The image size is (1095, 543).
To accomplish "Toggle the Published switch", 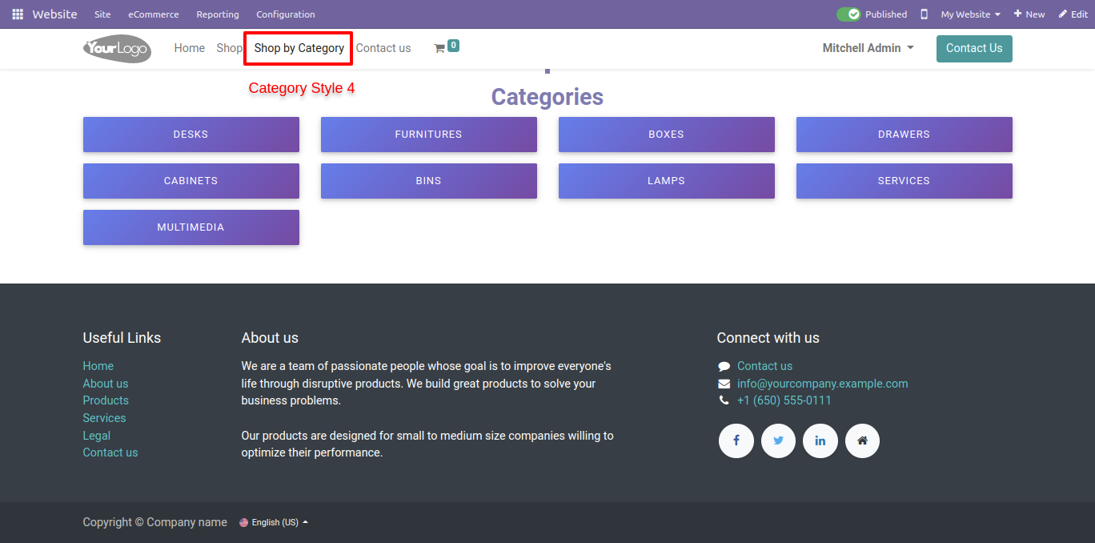I will (848, 14).
